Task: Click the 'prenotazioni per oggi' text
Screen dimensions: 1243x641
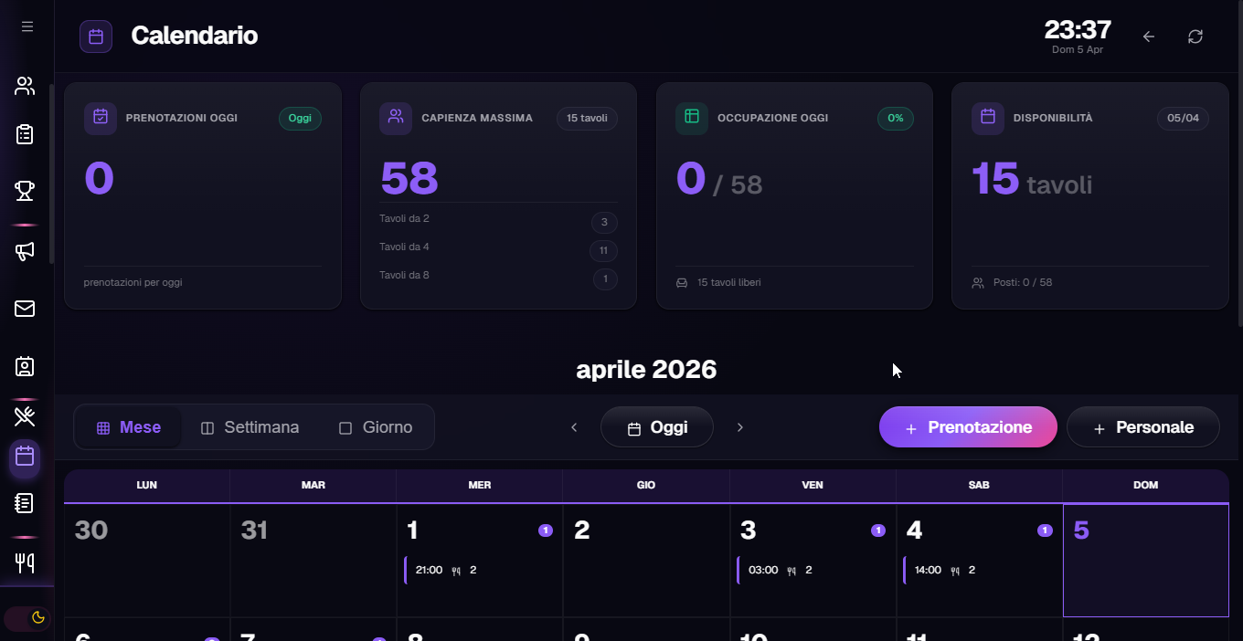Action: point(133,283)
